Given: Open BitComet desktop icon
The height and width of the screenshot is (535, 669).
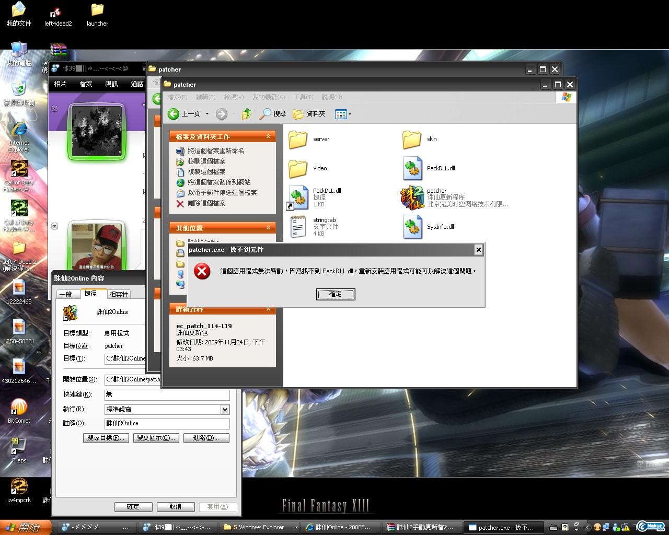Looking at the screenshot, I should point(19,411).
